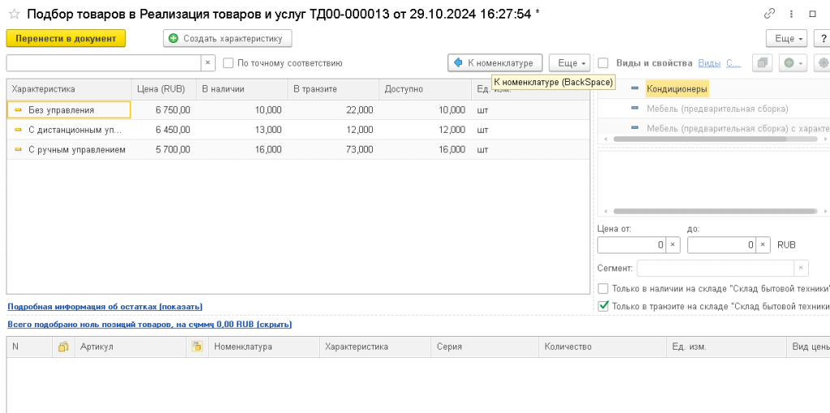Click the Перенести в документ button
The width and height of the screenshot is (830, 413).
point(66,39)
